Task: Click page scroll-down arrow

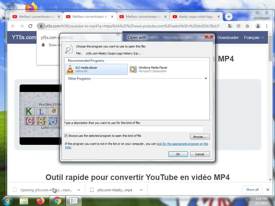Action: point(270,179)
